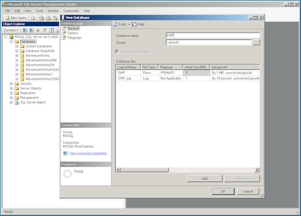301x216 pixels.
Task: Click the Filegroups page icon
Action: pyautogui.click(x=64, y=38)
